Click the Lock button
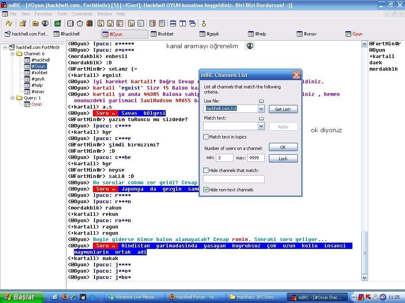This screenshot has height=303, width=405. click(283, 159)
